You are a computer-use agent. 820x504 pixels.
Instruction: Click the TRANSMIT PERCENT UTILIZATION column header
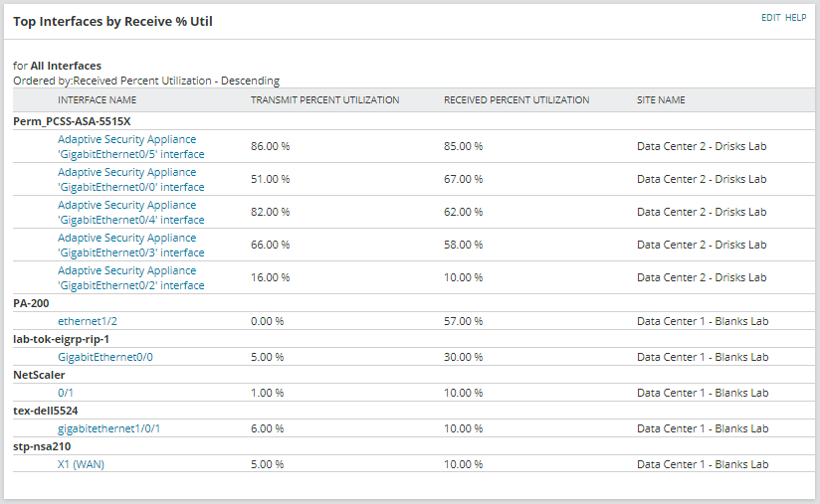click(324, 99)
